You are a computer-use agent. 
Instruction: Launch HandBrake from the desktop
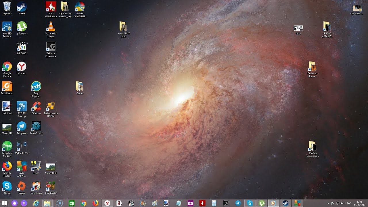click(51, 186)
